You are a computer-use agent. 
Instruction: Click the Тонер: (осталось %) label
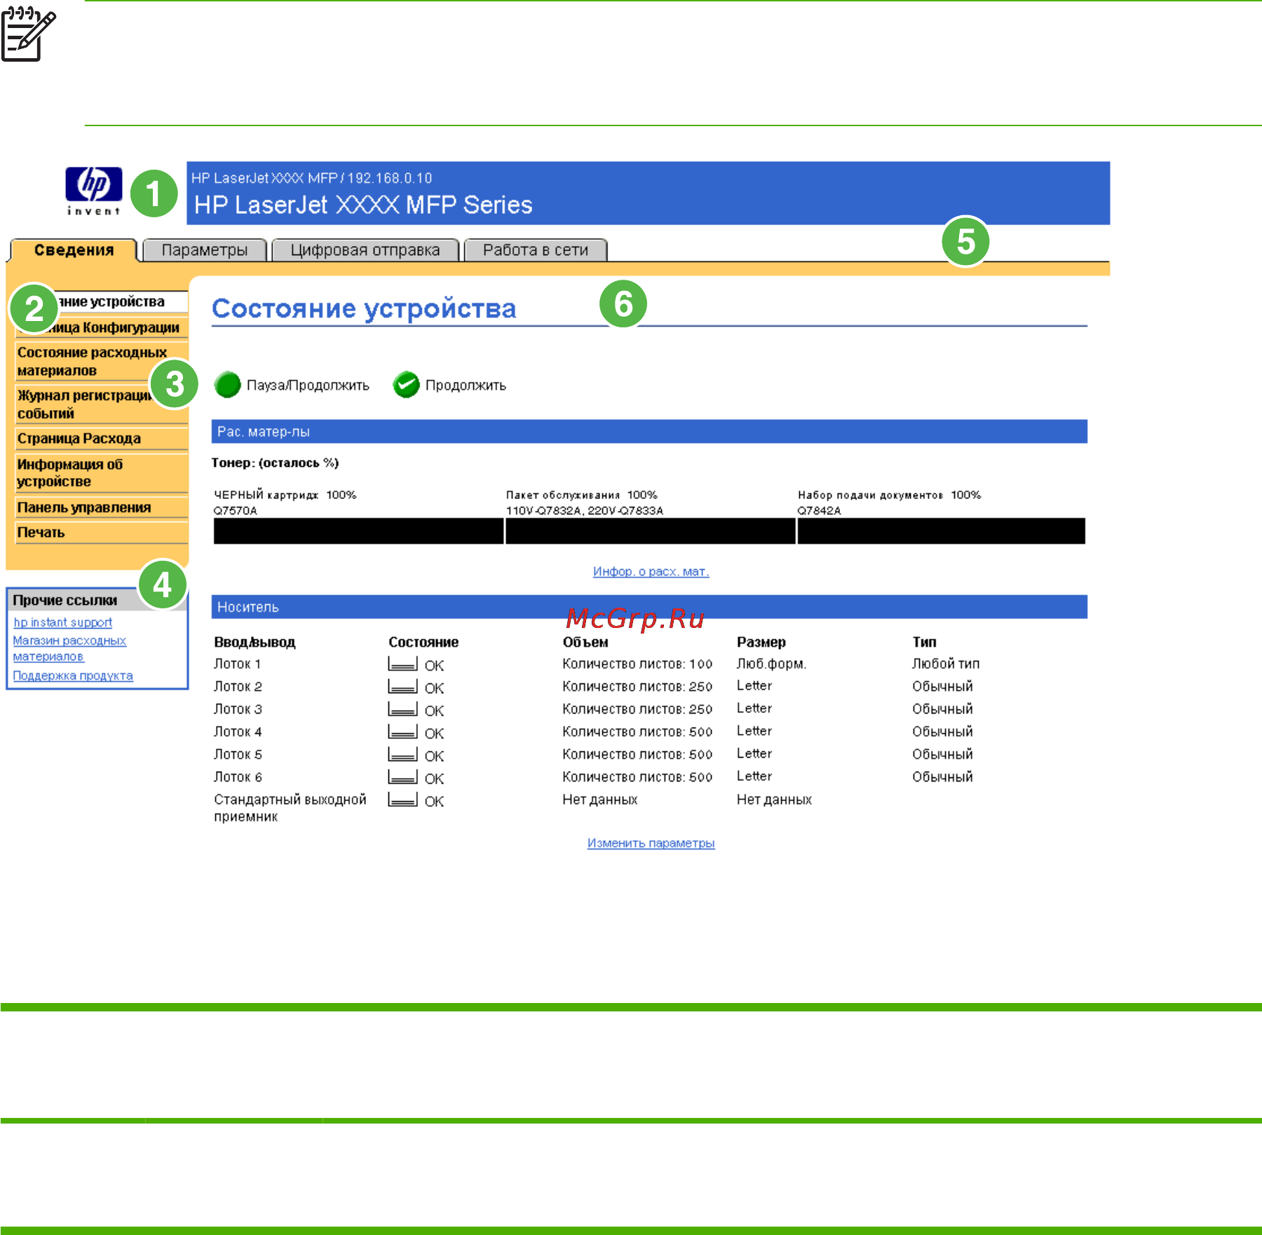coord(276,463)
